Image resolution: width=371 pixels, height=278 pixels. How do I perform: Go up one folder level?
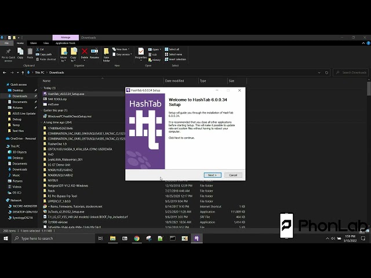tap(23, 72)
